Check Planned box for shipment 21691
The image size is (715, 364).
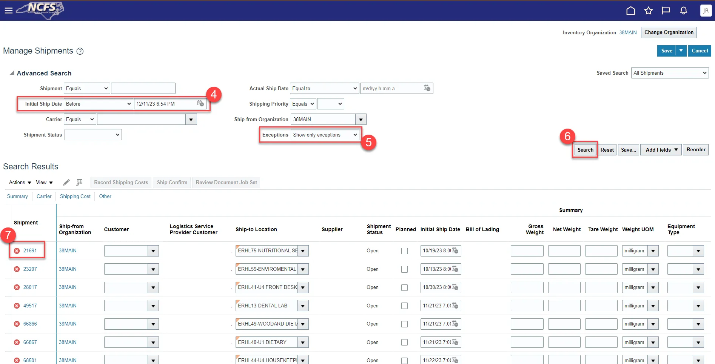tap(404, 251)
